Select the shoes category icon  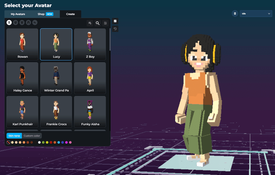coord(35,22)
